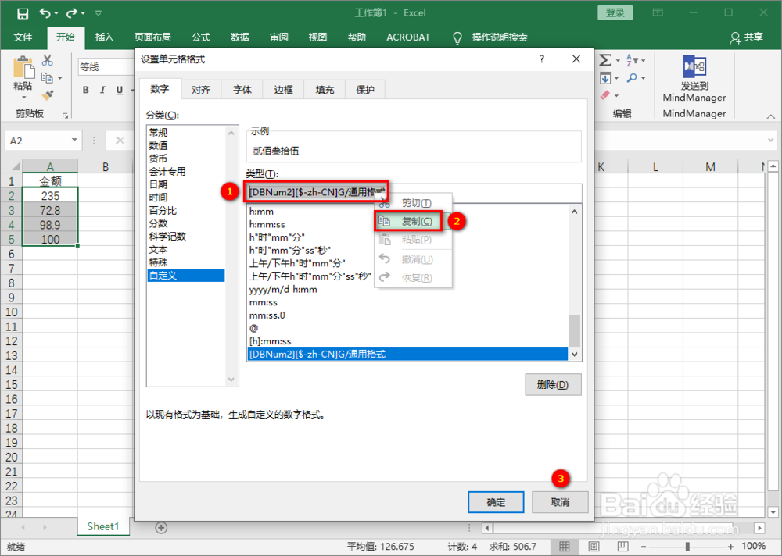
Task: Click the Undo arrow icon
Action: [x=45, y=13]
